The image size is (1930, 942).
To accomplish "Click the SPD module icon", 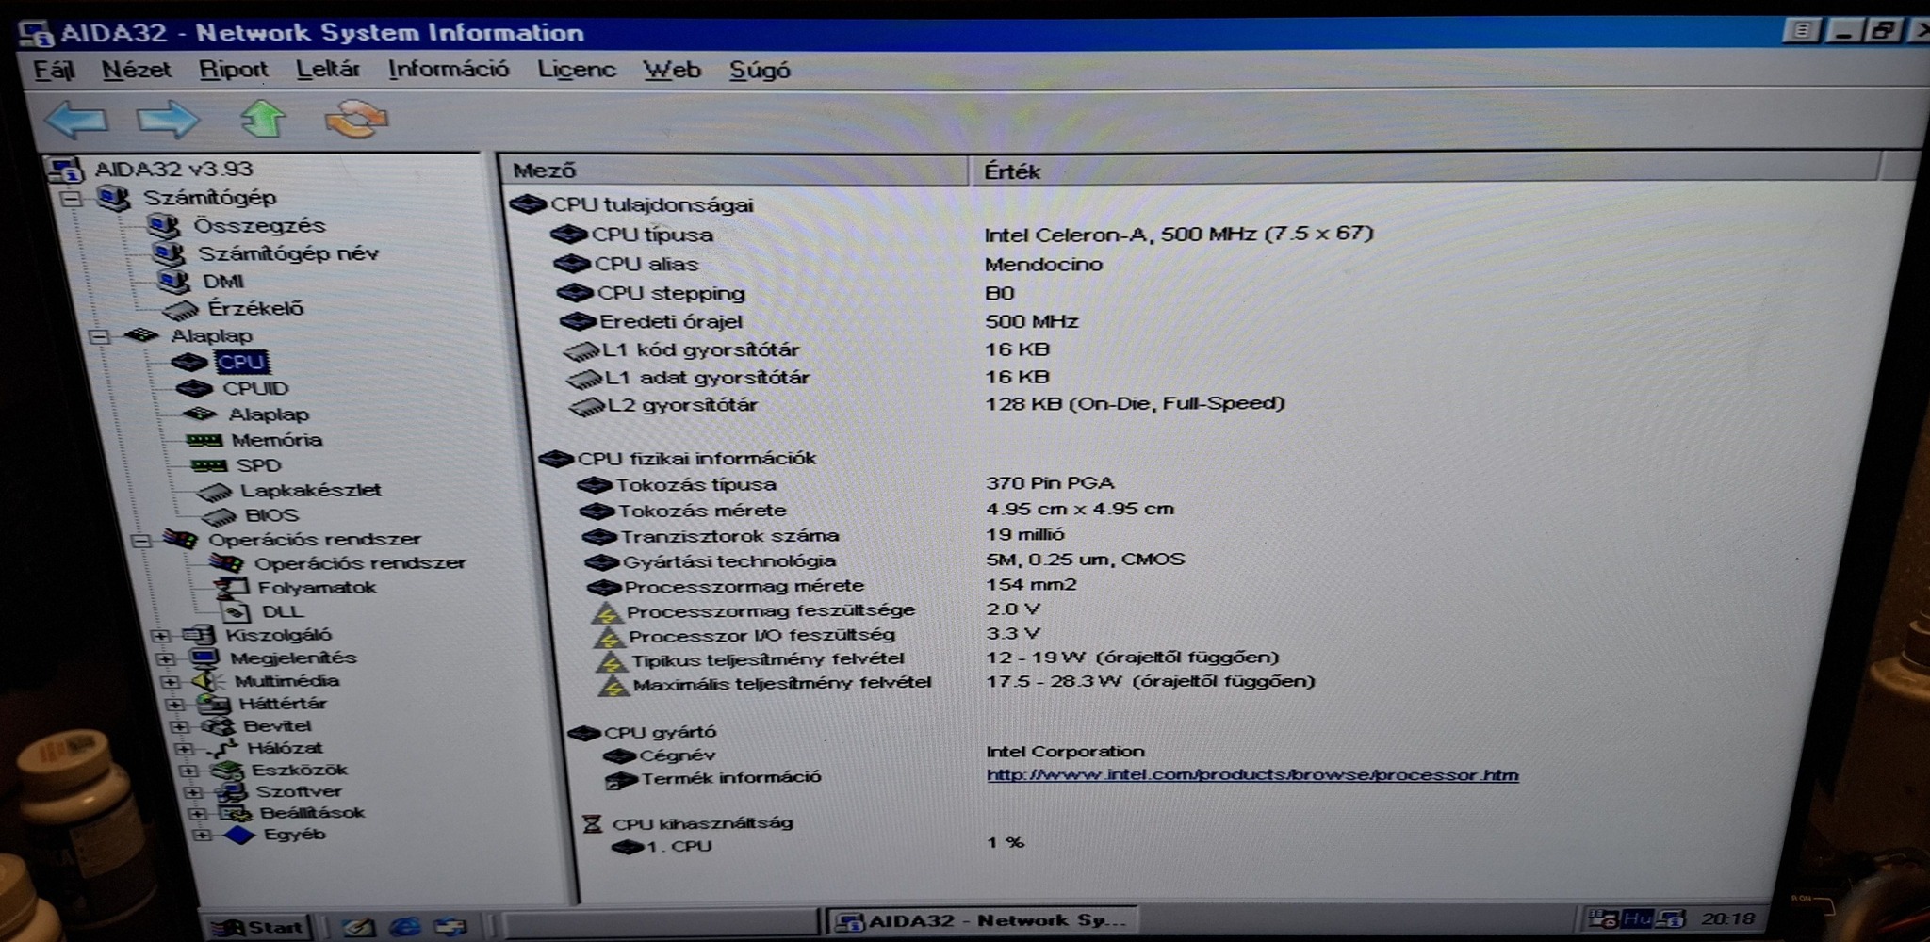I will tap(208, 465).
